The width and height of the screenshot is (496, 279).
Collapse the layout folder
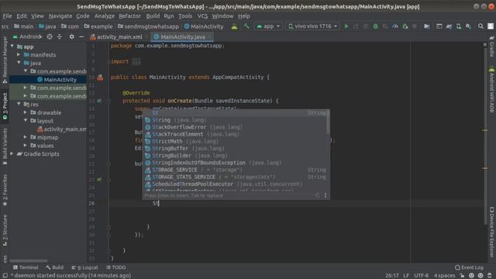(26, 121)
